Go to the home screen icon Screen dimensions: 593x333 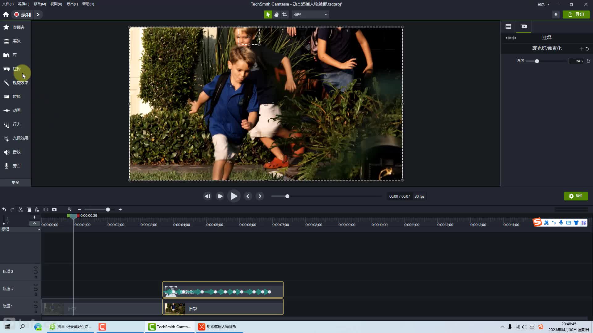6,14
